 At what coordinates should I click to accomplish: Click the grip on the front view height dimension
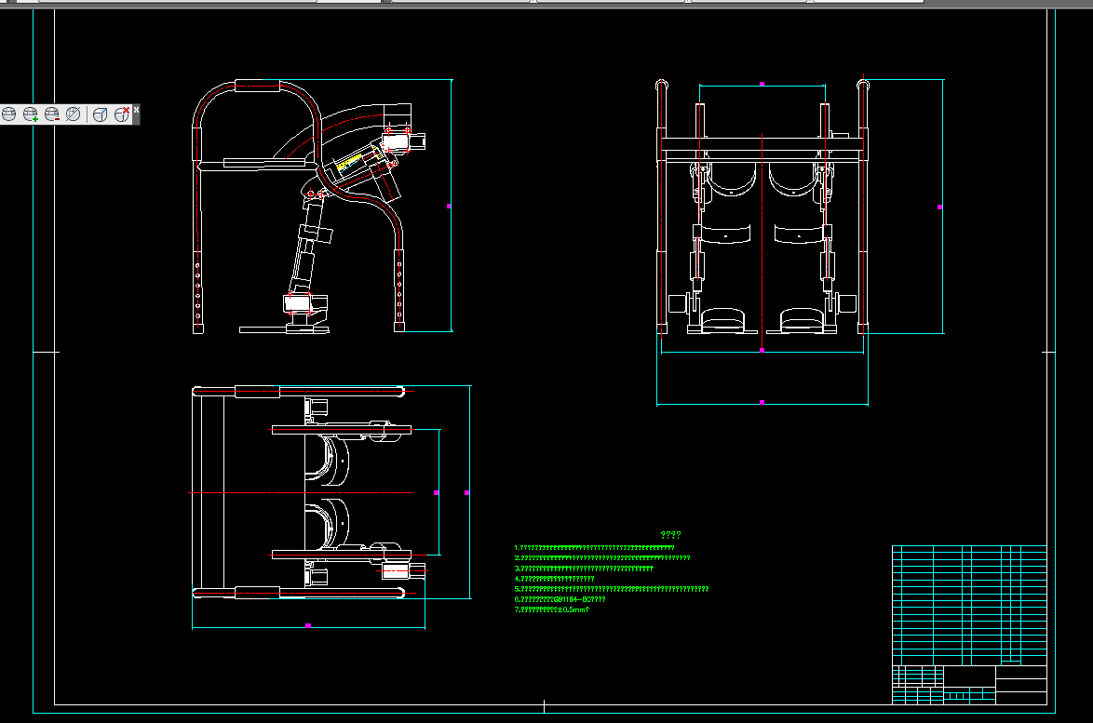point(940,207)
